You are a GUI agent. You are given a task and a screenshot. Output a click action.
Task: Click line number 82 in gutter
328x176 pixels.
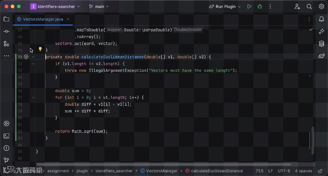(x=20, y=132)
